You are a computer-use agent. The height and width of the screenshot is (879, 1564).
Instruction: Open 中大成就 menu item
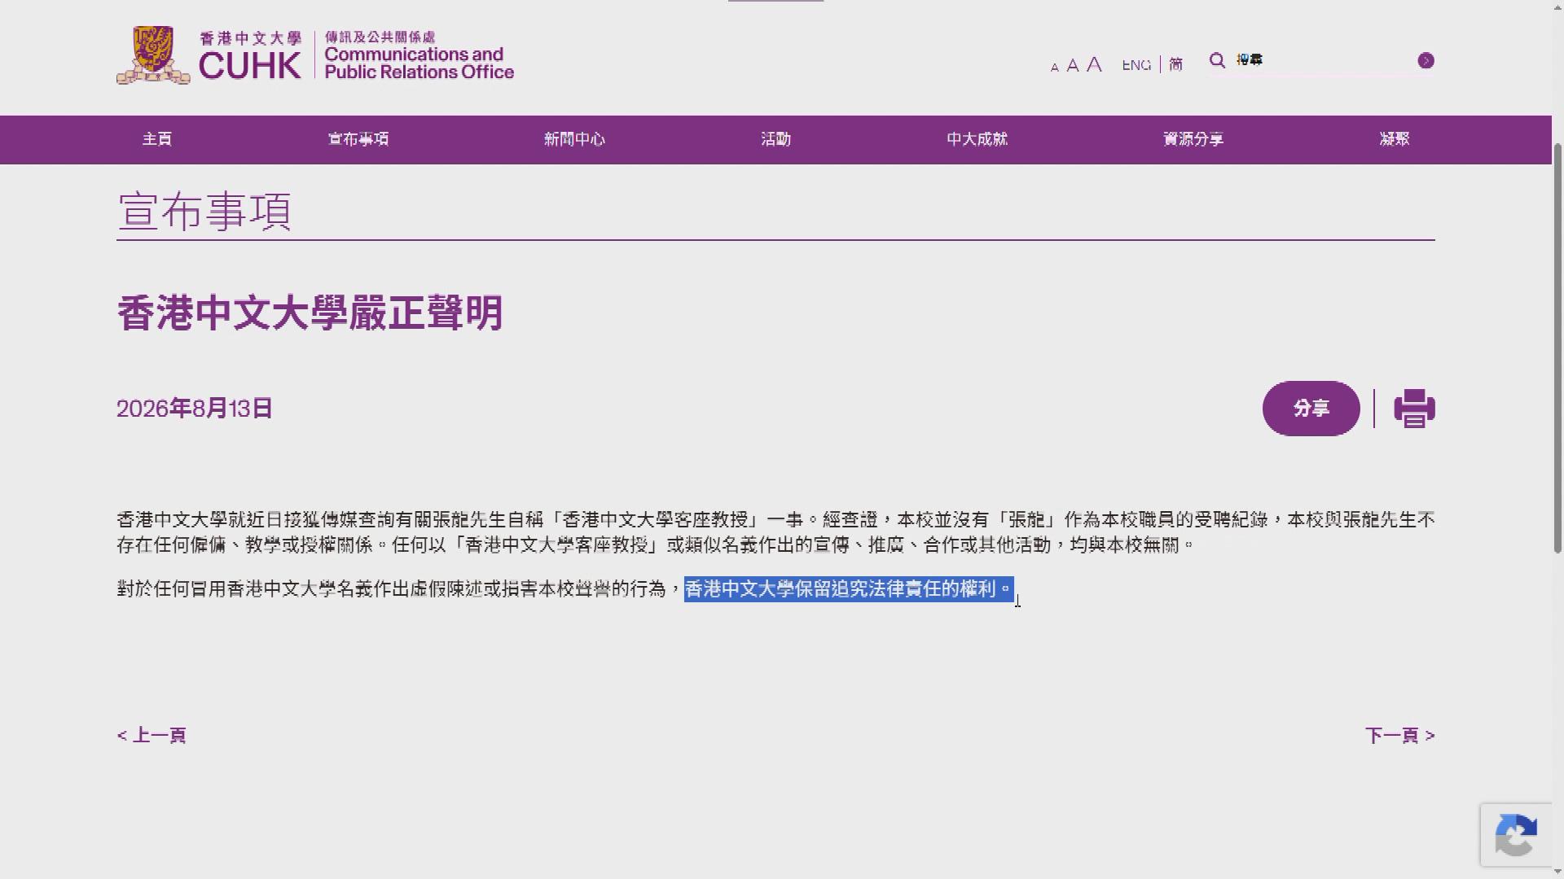point(977,139)
